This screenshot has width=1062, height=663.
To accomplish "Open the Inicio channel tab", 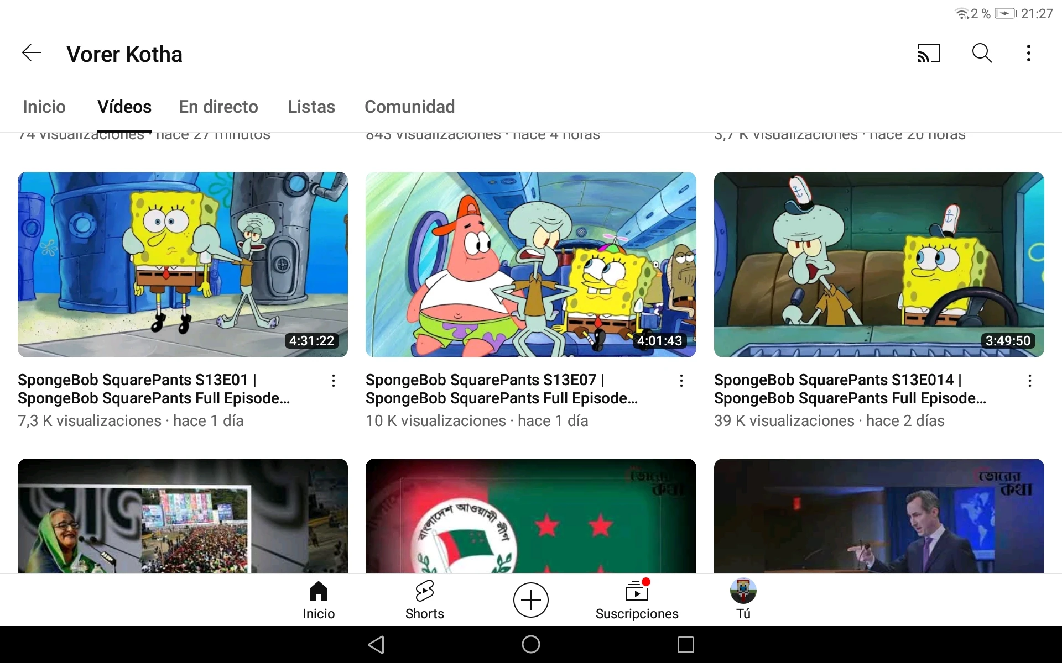I will point(44,107).
